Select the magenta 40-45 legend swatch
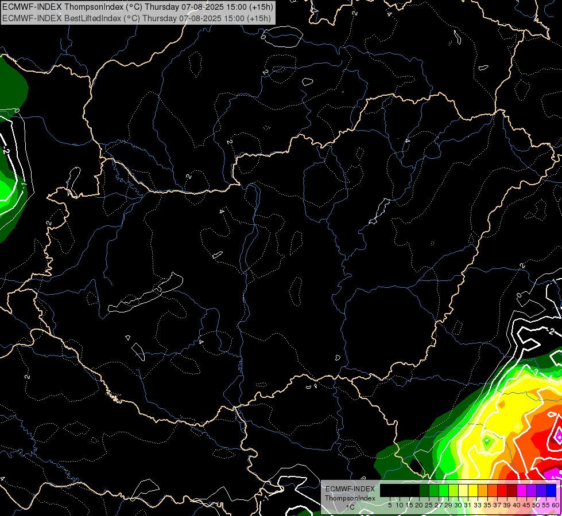 (x=522, y=490)
